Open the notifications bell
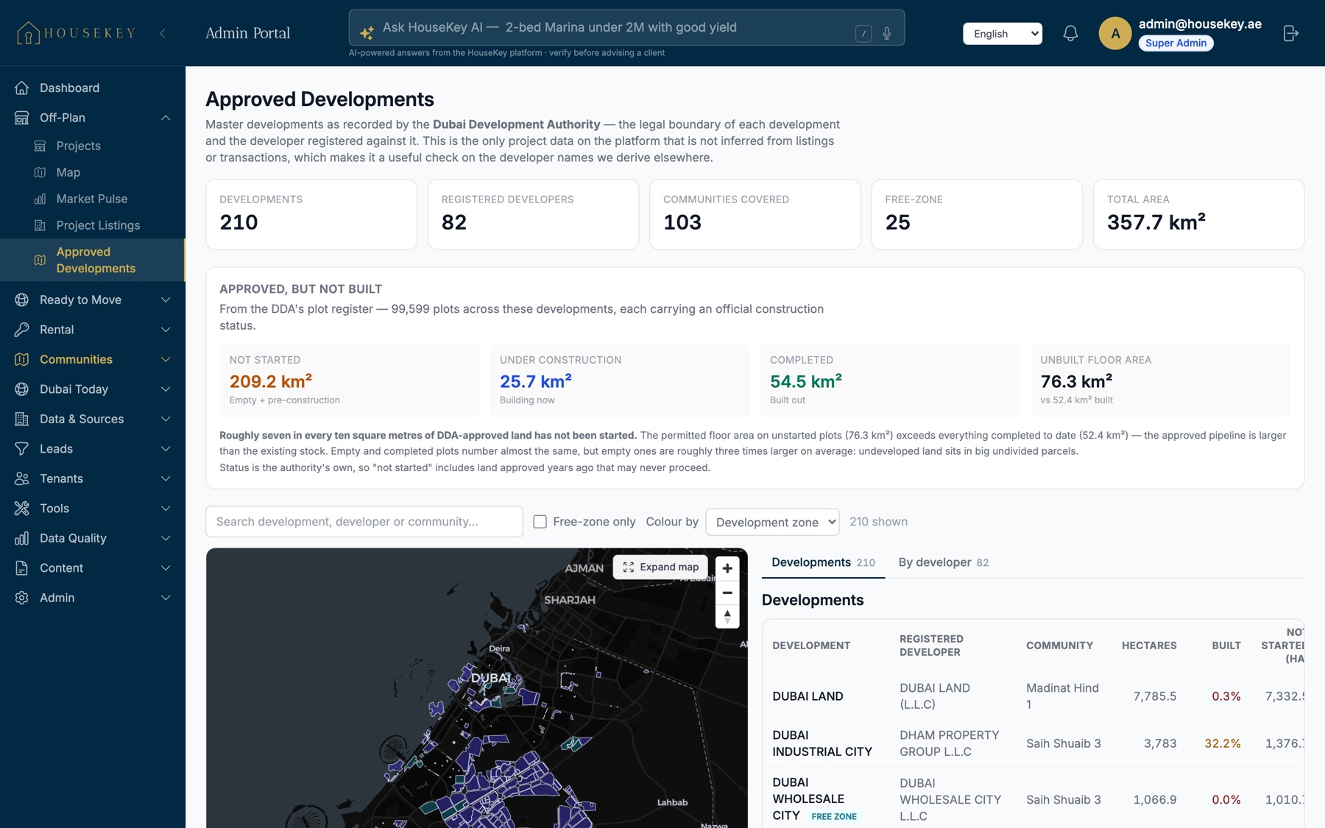Image resolution: width=1325 pixels, height=828 pixels. [x=1070, y=33]
